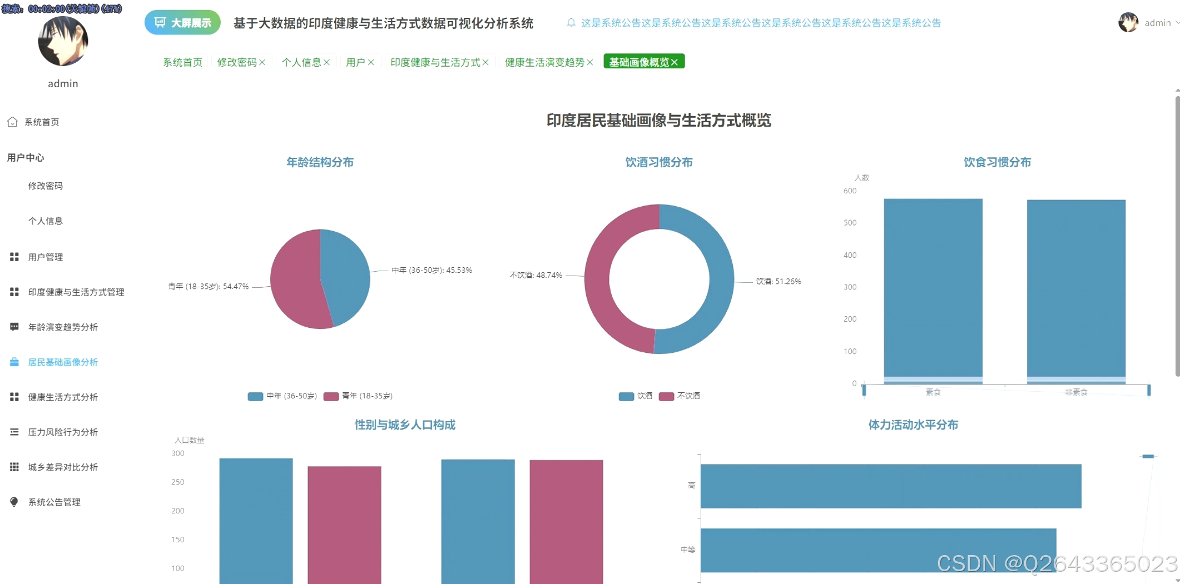Click the chart title 年龄结构分布
Viewport: 1180px width, 584px height.
(320, 162)
